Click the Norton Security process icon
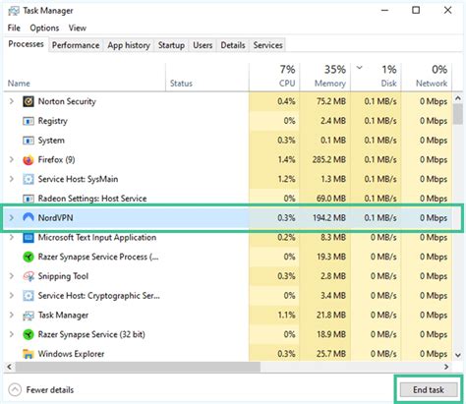The width and height of the screenshot is (466, 404). [x=29, y=101]
